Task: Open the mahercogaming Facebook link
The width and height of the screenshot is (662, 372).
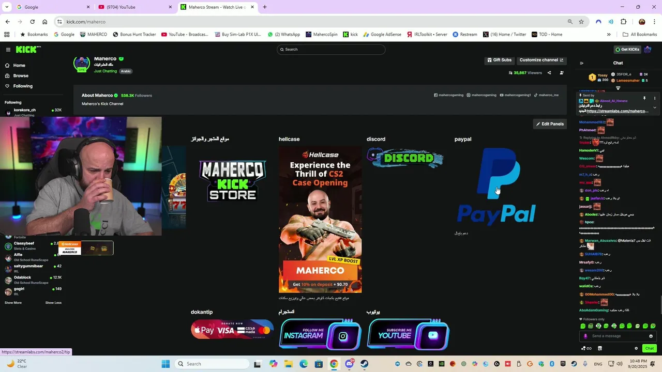Action: coord(448,95)
